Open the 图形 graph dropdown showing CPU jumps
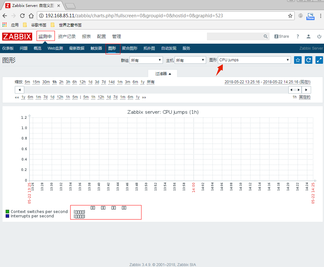The height and width of the screenshot is (267, 324). coord(254,60)
